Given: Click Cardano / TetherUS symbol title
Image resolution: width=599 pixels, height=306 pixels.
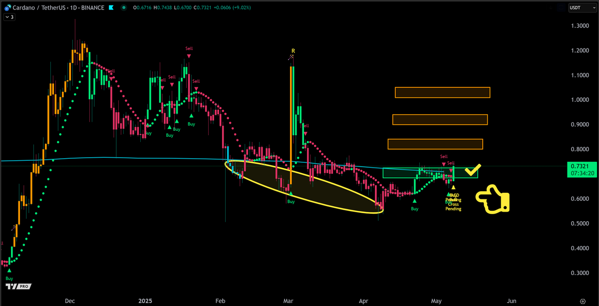Looking at the screenshot, I should tap(34, 8).
